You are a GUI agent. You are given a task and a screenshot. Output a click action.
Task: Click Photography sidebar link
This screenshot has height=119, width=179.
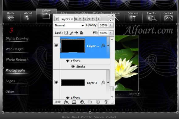[15, 70]
